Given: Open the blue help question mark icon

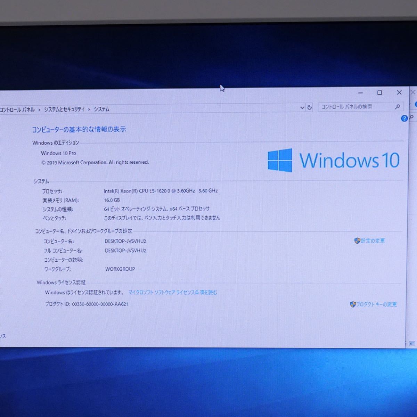Looking at the screenshot, I should click(x=404, y=118).
